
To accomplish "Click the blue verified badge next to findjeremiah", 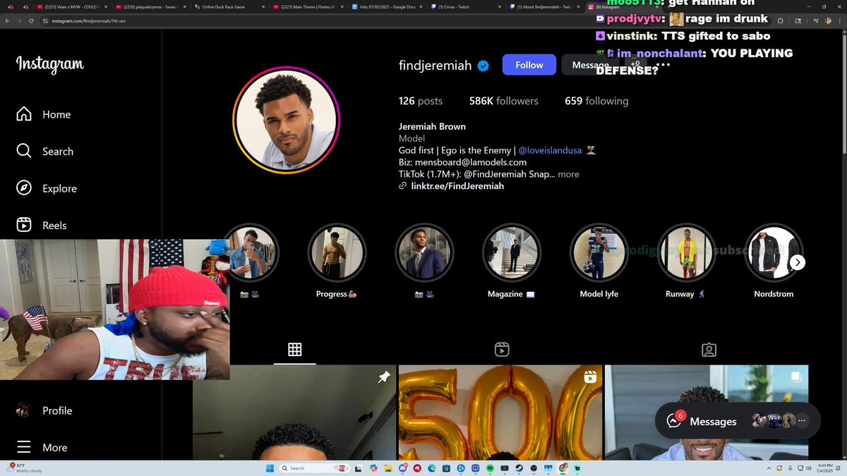I will (483, 66).
